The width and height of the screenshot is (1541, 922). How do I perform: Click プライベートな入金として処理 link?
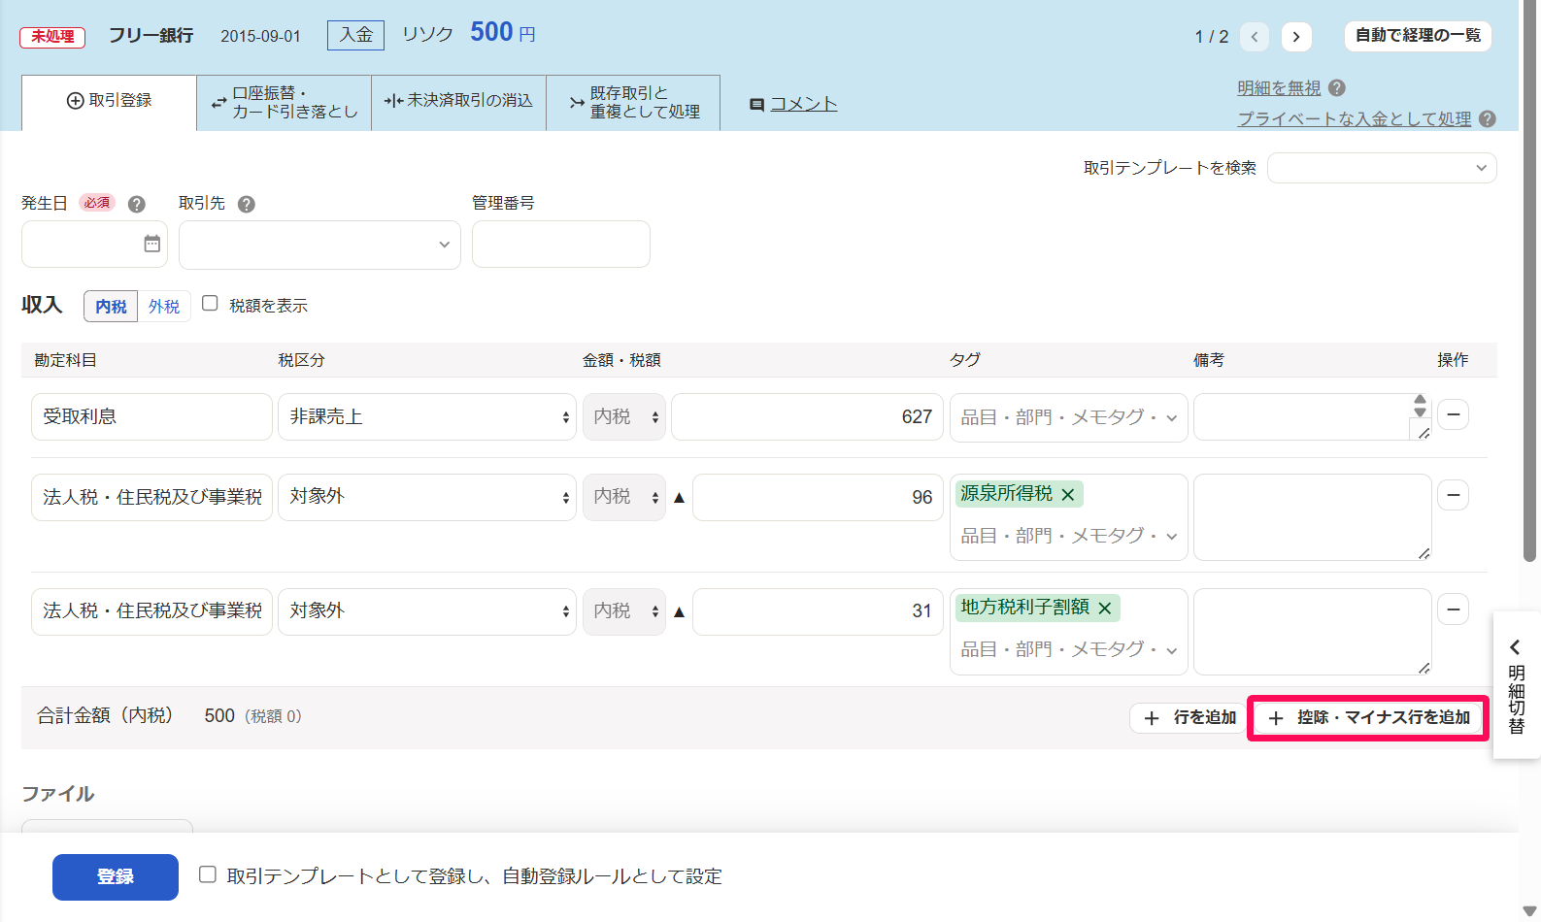tap(1354, 118)
